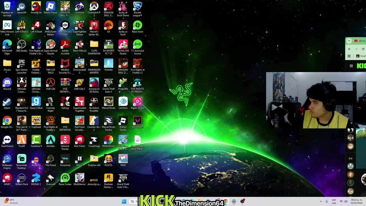
Task: Launch Elgato Studio shortcut
Action: click(138, 103)
